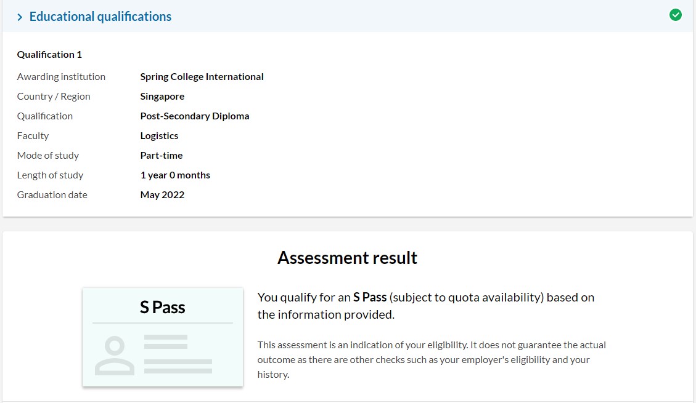Click the Logistics faculty value

click(159, 136)
